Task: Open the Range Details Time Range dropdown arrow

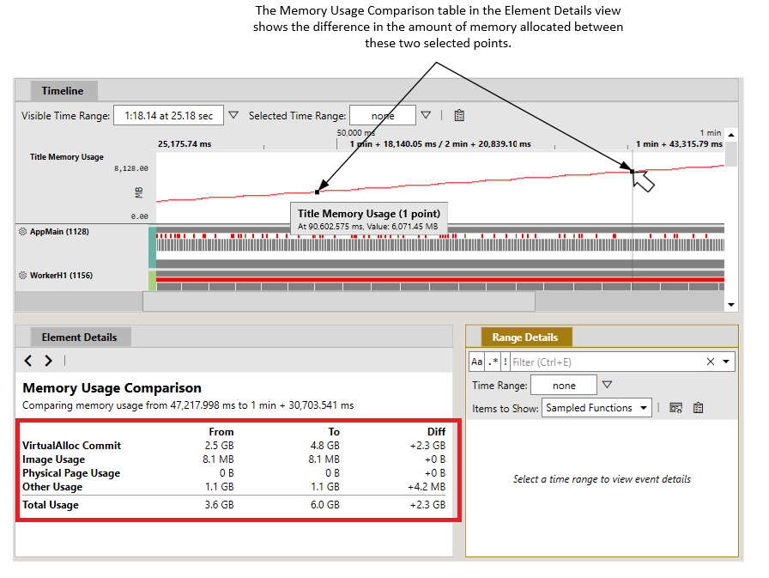Action: click(x=607, y=385)
